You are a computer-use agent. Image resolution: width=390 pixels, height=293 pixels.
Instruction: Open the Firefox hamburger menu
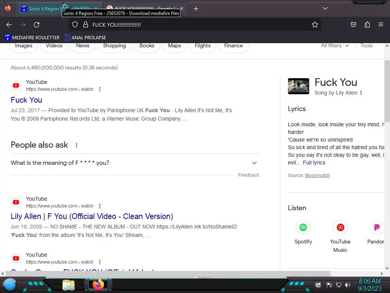coord(381,24)
